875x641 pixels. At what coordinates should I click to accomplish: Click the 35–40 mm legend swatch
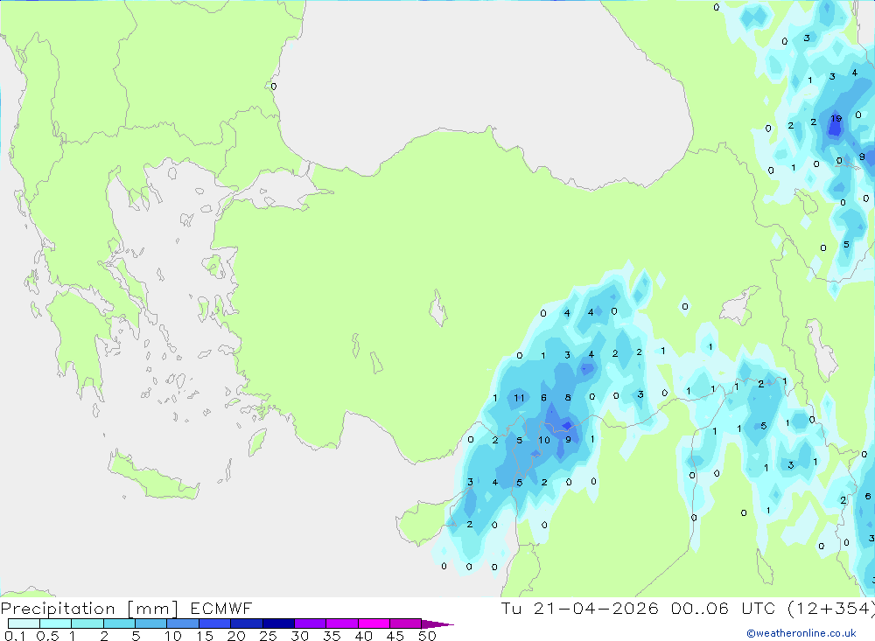341,624
